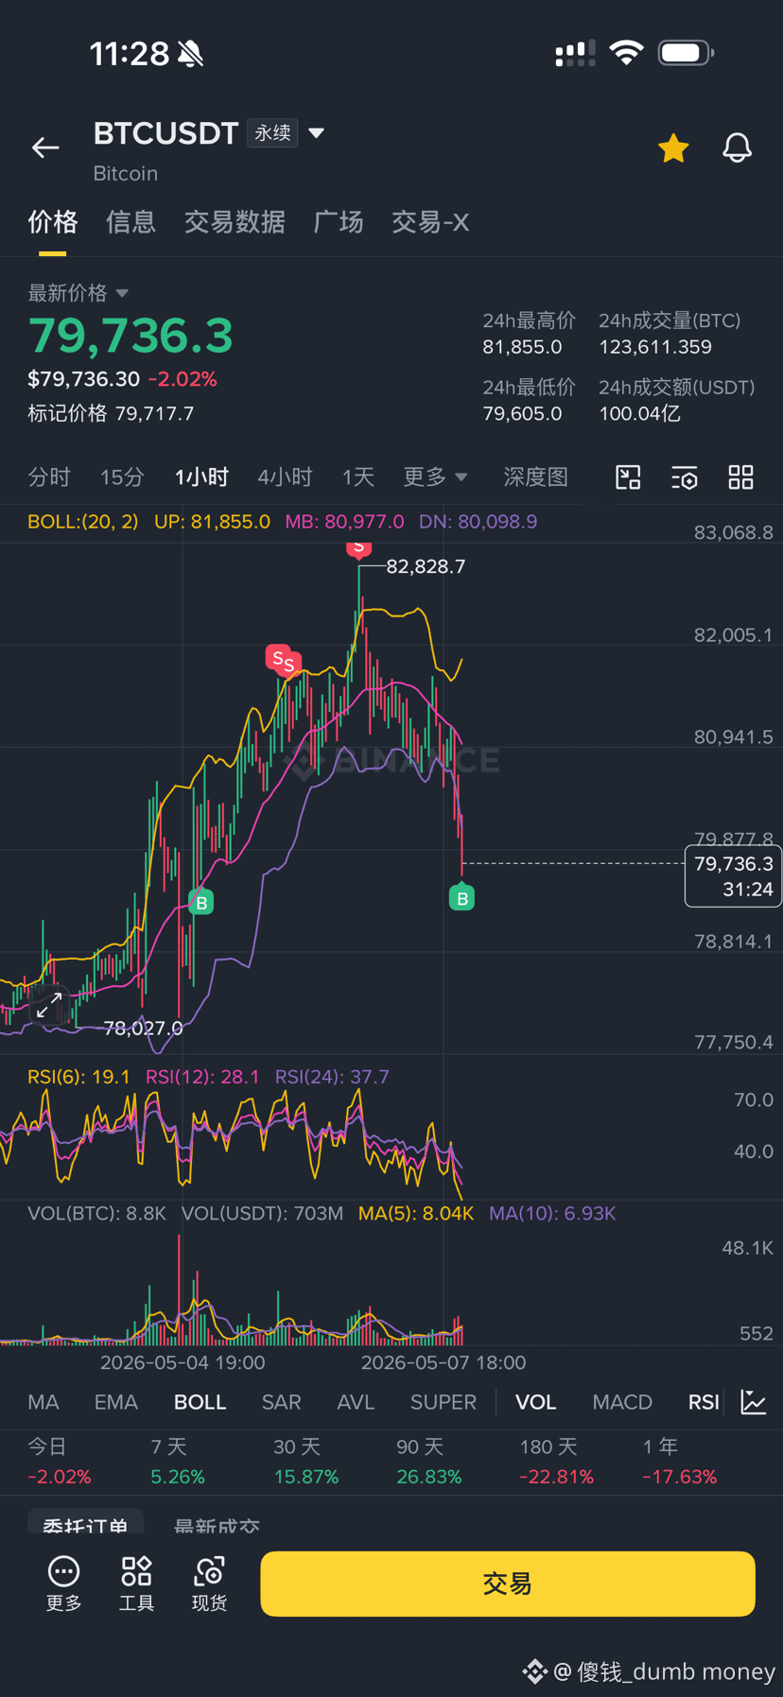Image resolution: width=783 pixels, height=1697 pixels.
Task: Switch to the 价格 tab
Action: pos(52,222)
